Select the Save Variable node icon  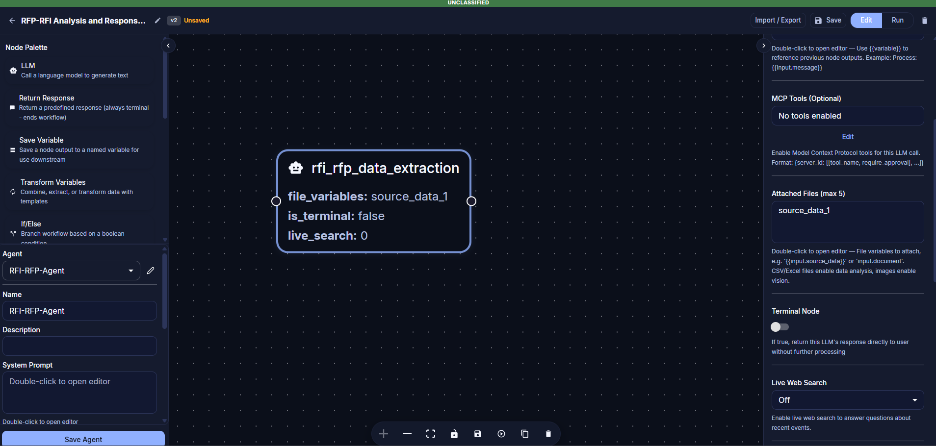(x=12, y=150)
